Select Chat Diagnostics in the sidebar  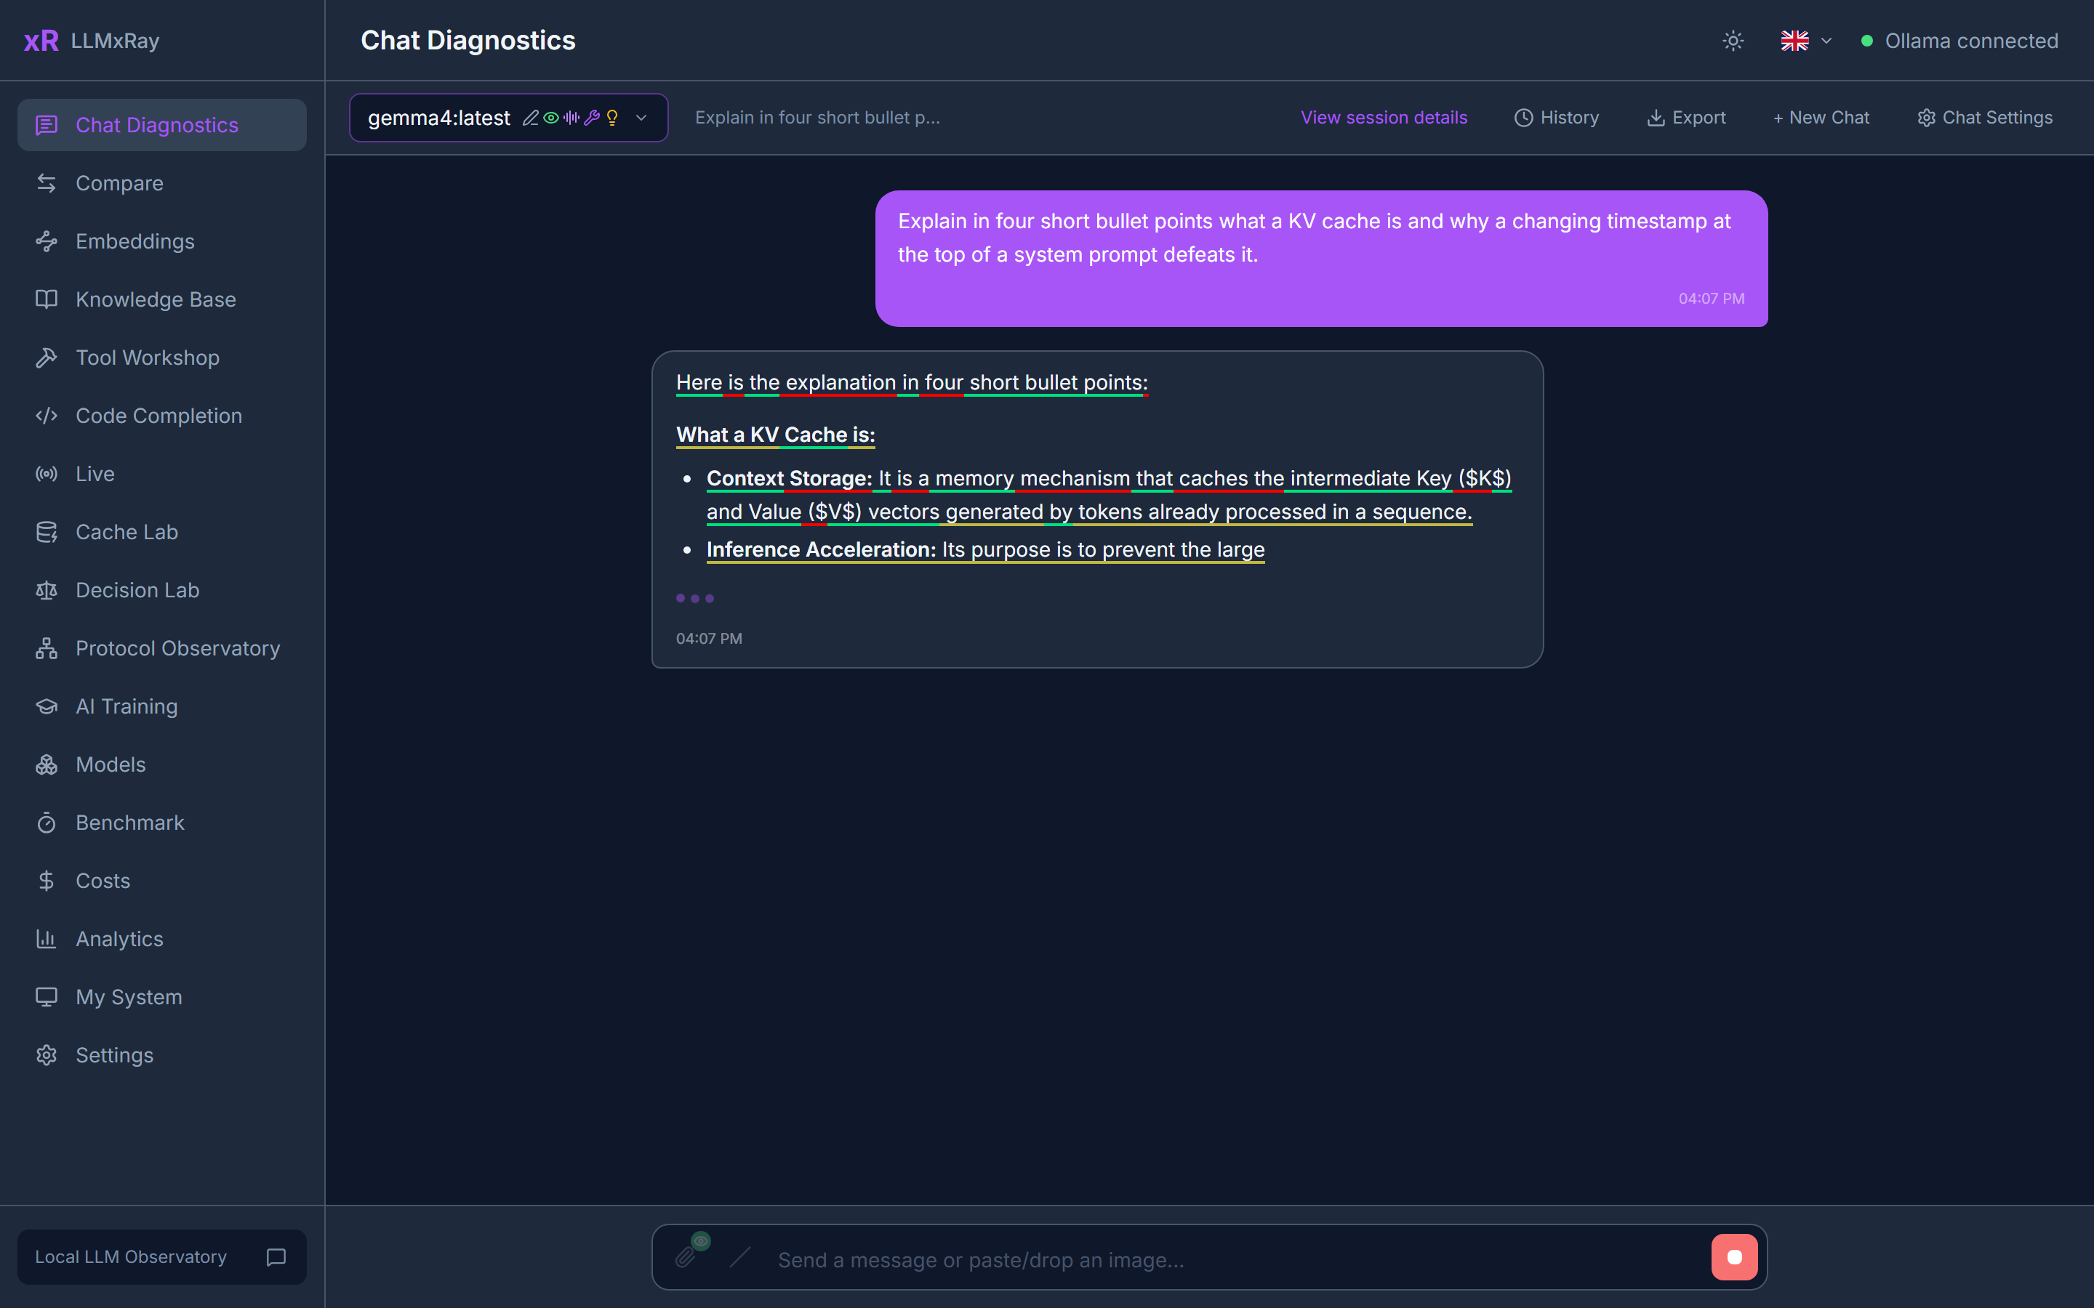click(162, 126)
